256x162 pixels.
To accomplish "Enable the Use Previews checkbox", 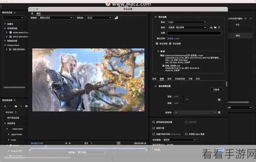I will tap(186, 122).
